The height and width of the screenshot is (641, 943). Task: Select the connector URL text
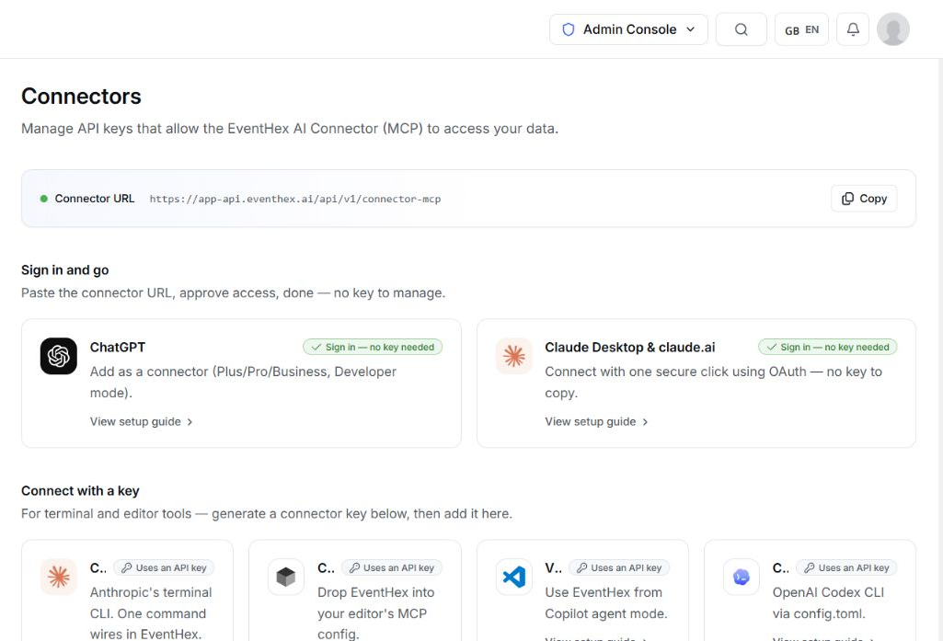295,199
